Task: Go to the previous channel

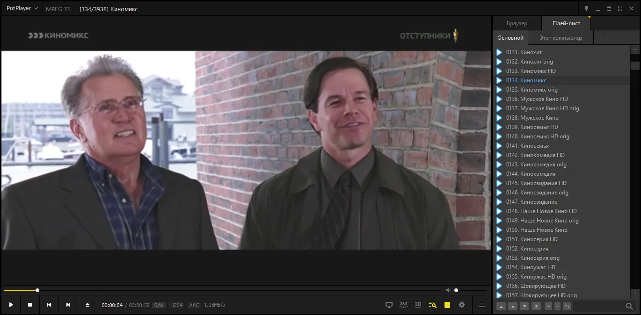Action: coord(49,305)
